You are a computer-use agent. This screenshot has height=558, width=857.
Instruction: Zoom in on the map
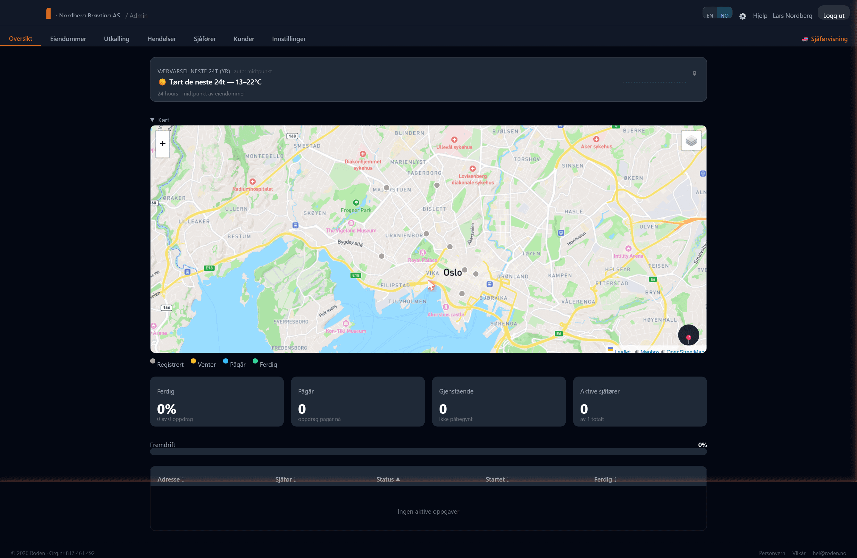tap(163, 143)
